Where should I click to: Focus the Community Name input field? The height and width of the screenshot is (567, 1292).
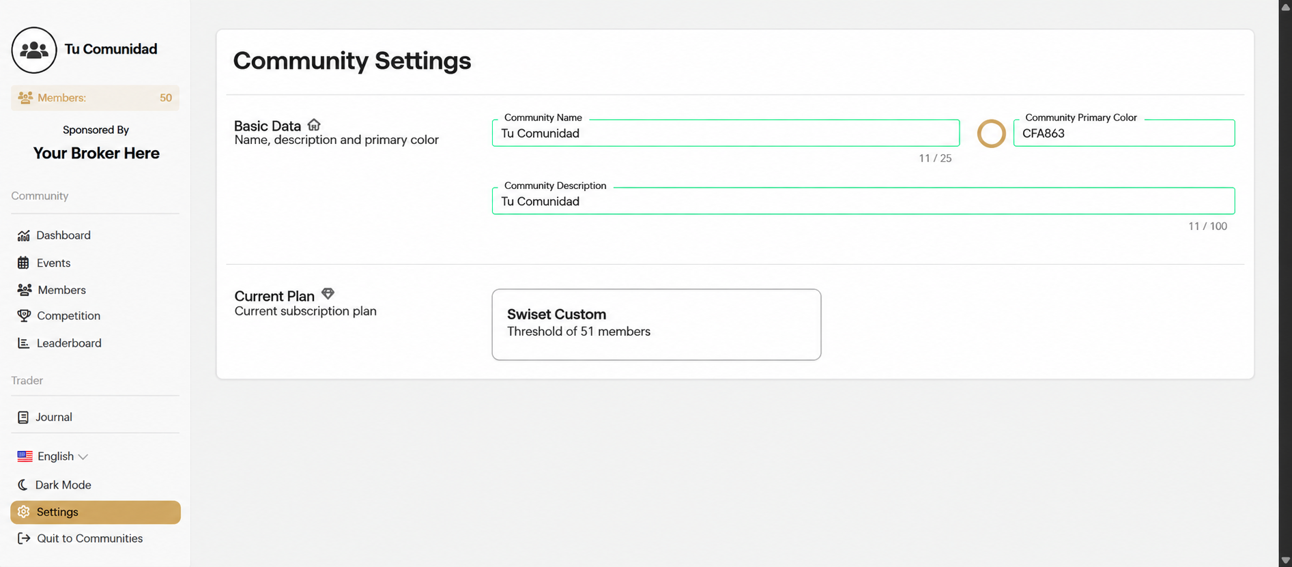pyautogui.click(x=726, y=133)
